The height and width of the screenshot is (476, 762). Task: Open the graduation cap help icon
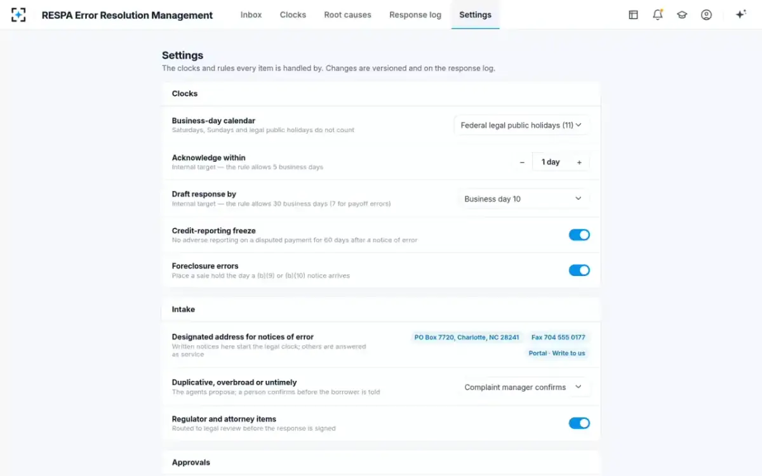pyautogui.click(x=682, y=15)
